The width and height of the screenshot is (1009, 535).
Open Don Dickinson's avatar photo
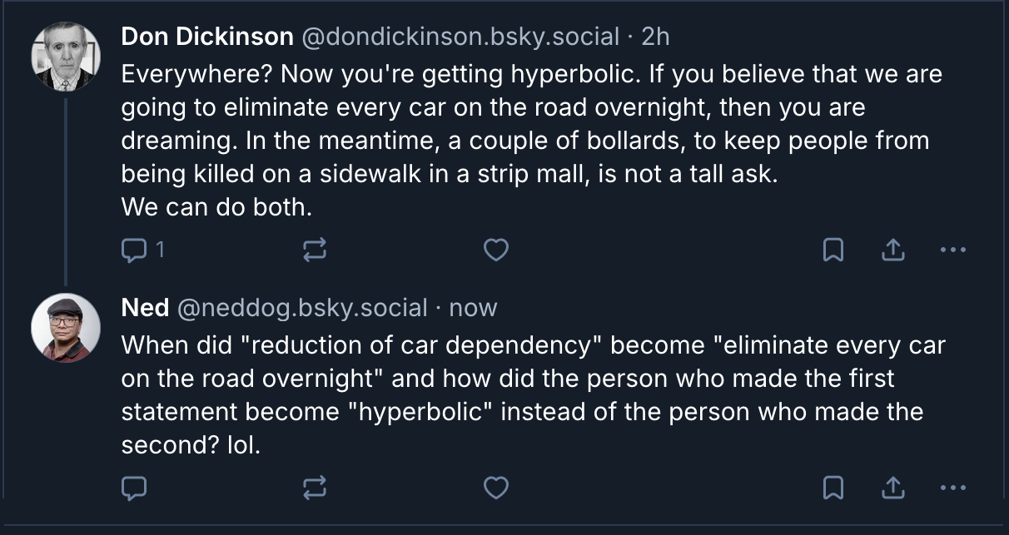(65, 56)
